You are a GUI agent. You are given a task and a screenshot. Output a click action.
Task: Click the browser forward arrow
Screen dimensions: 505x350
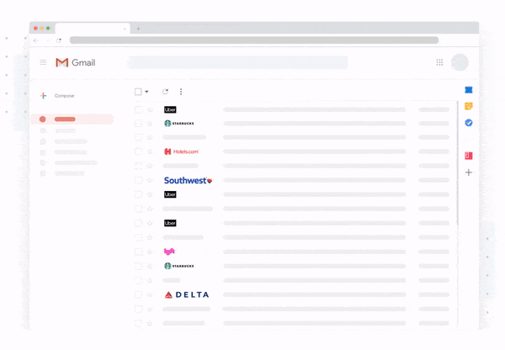48,40
